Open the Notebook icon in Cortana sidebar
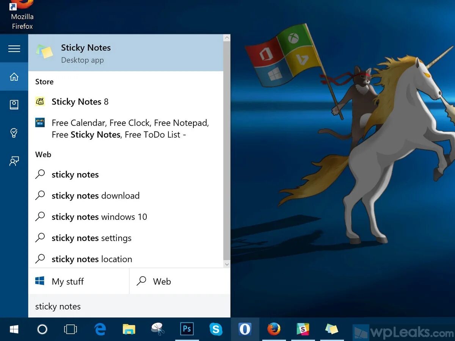The height and width of the screenshot is (341, 455). [x=14, y=105]
